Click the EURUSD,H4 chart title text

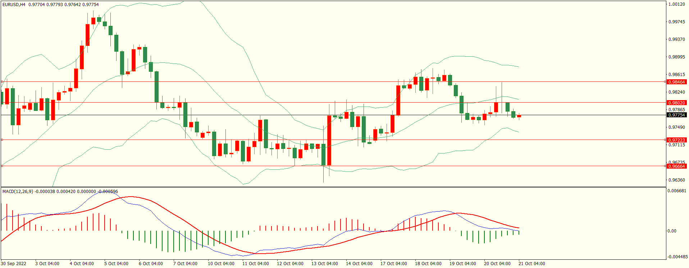pos(14,5)
